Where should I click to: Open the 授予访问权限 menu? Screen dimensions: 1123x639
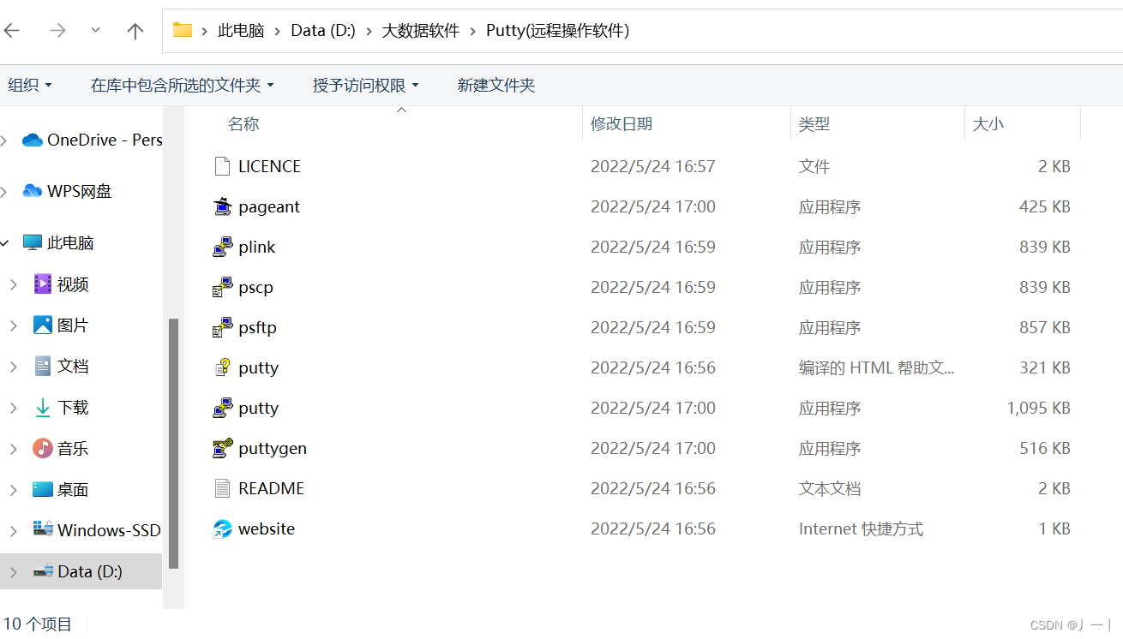pos(366,85)
